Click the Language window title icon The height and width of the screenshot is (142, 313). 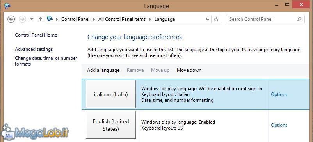[7, 6]
